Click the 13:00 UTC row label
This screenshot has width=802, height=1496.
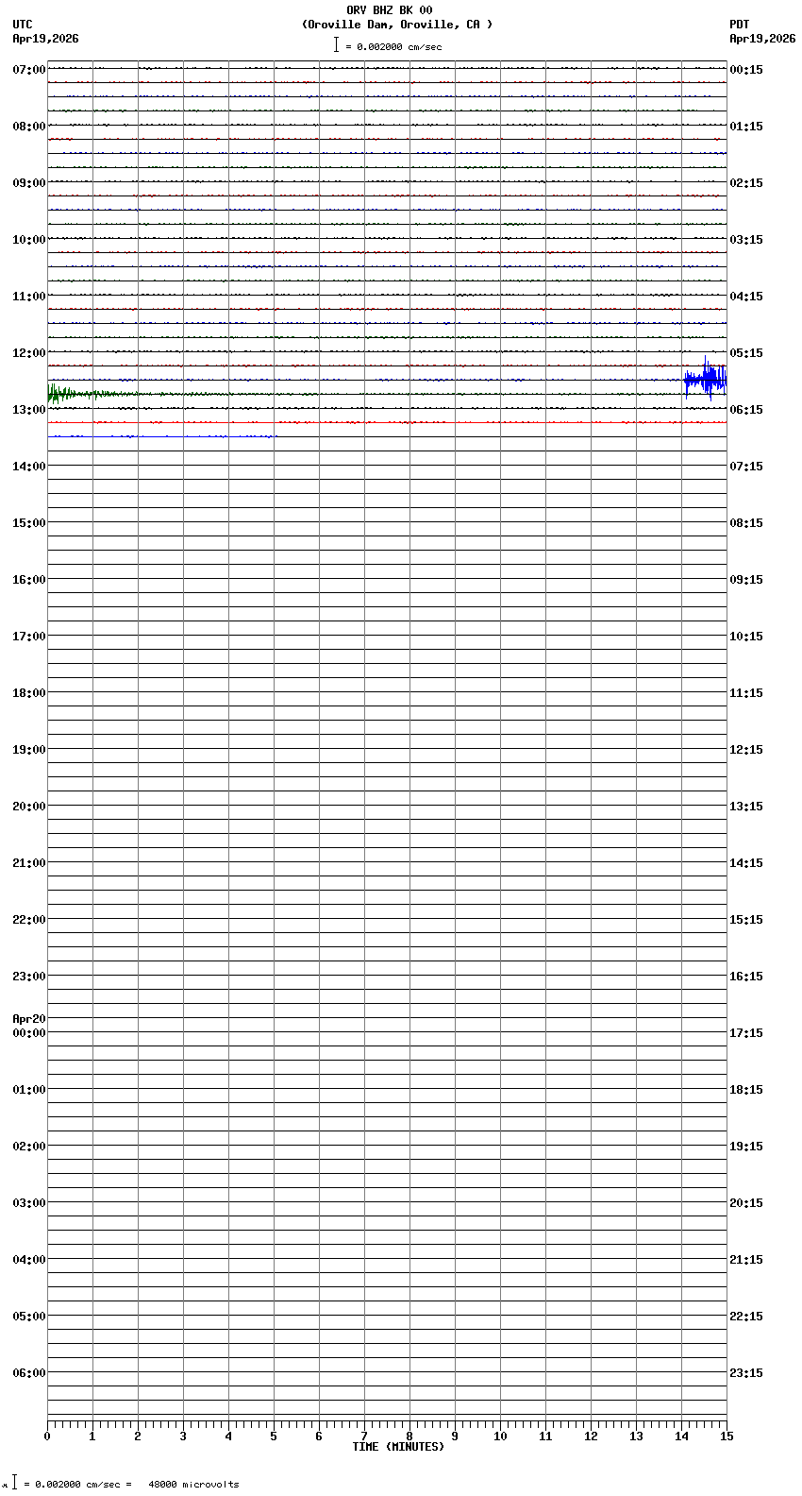tap(29, 410)
